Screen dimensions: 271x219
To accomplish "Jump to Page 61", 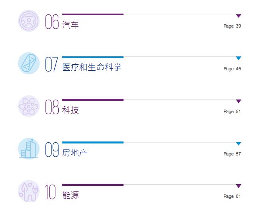I will 232,196.
